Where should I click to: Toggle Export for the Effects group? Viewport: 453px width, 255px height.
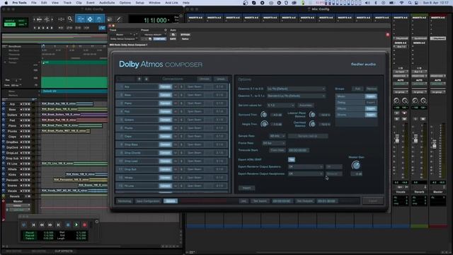coord(371,108)
